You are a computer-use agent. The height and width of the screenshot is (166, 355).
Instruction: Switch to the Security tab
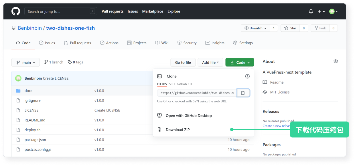(x=187, y=43)
